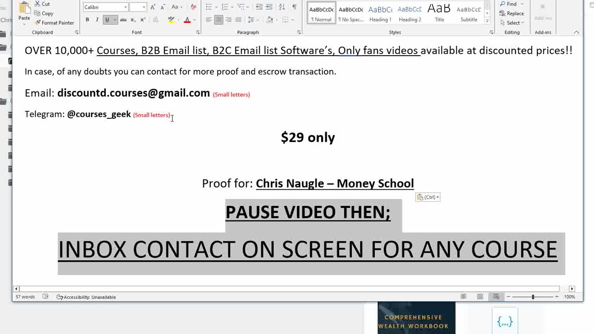594x334 pixels.
Task: Open bullet list library dropdown
Action: coord(217,7)
